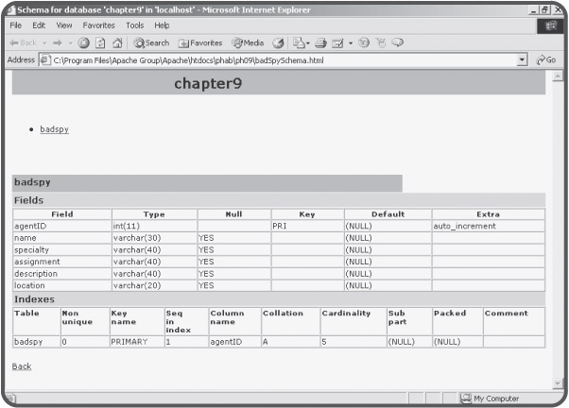569x408 pixels.
Task: Click the Refresh page icon
Action: point(100,42)
